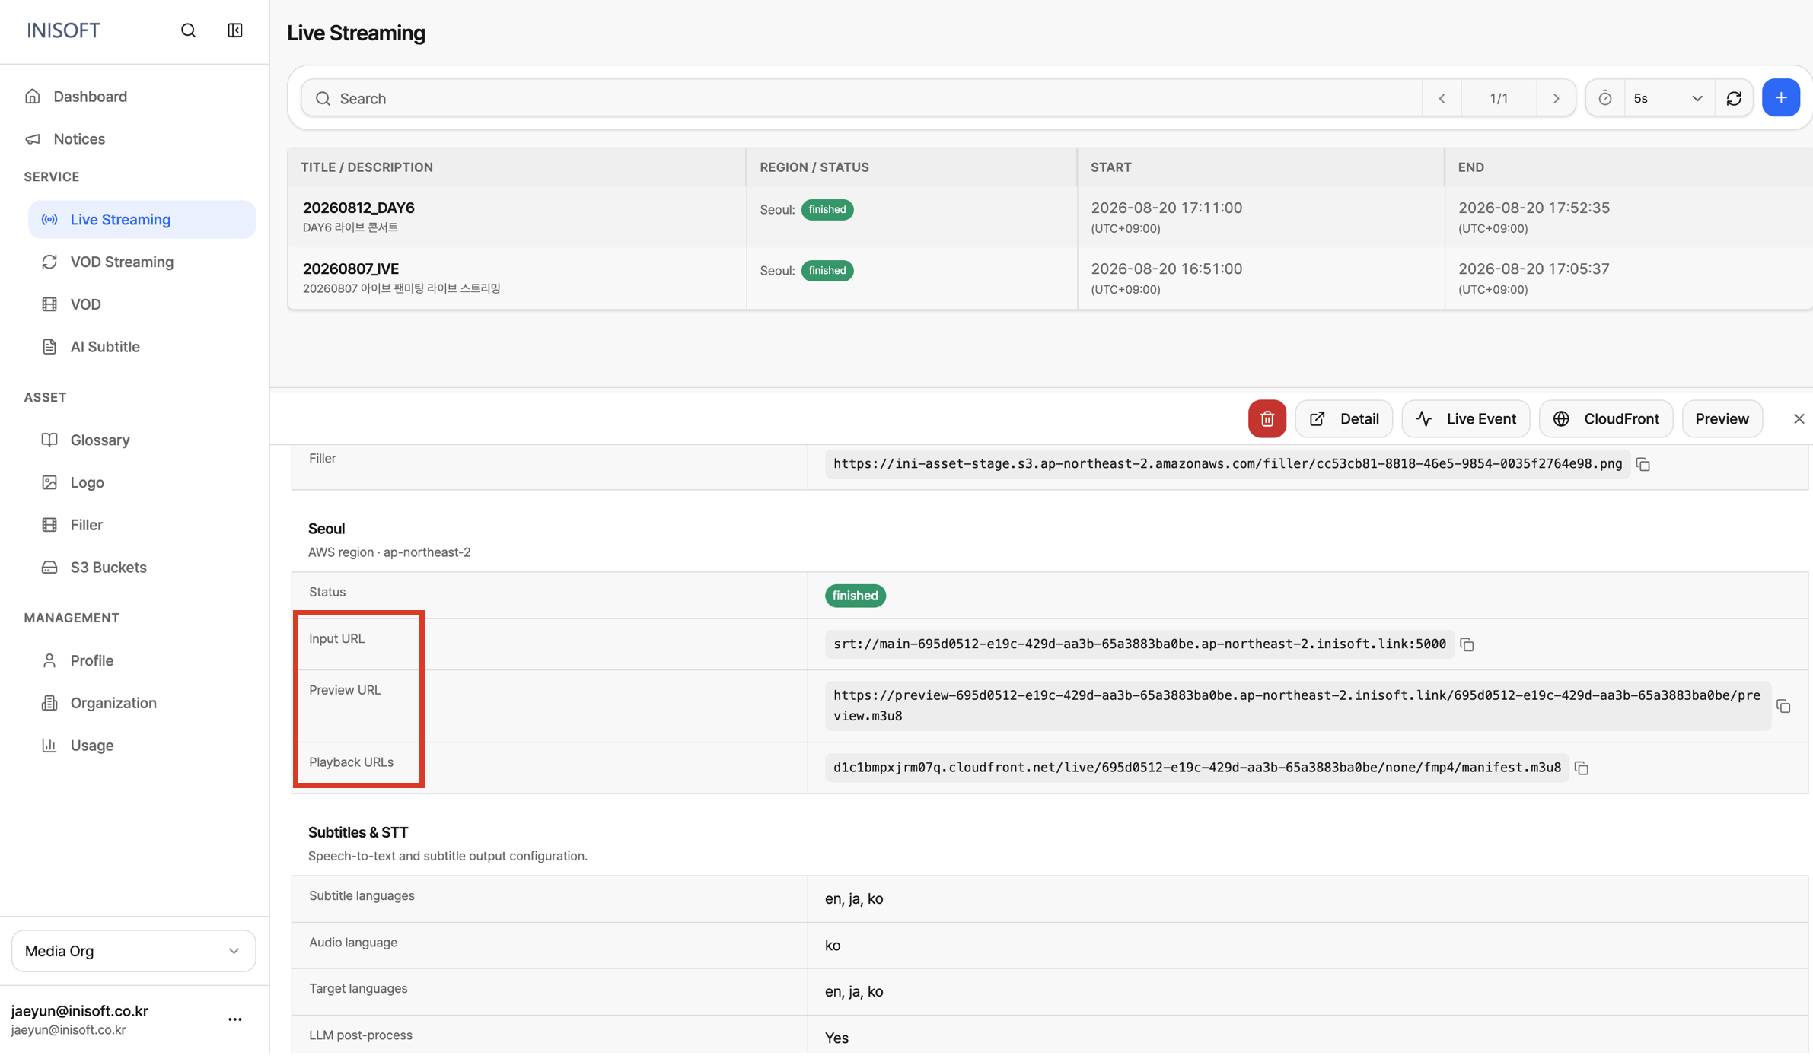Copy the Input URL with the copy icon
The width and height of the screenshot is (1813, 1062).
[x=1467, y=644]
